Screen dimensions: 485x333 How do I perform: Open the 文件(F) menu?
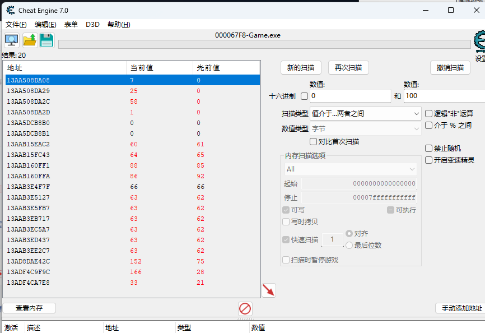click(16, 25)
